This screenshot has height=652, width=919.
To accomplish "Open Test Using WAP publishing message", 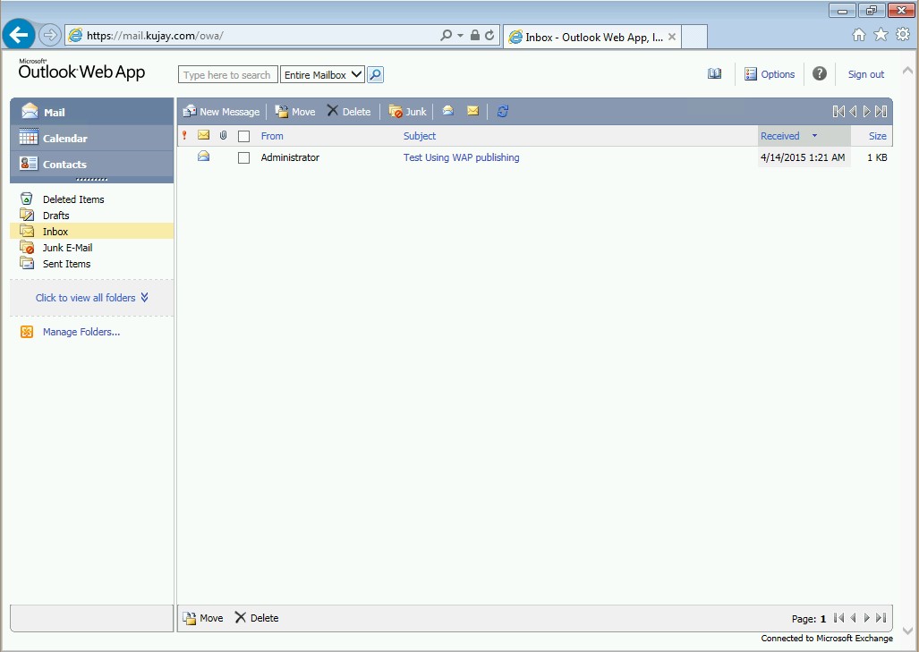I will (461, 157).
